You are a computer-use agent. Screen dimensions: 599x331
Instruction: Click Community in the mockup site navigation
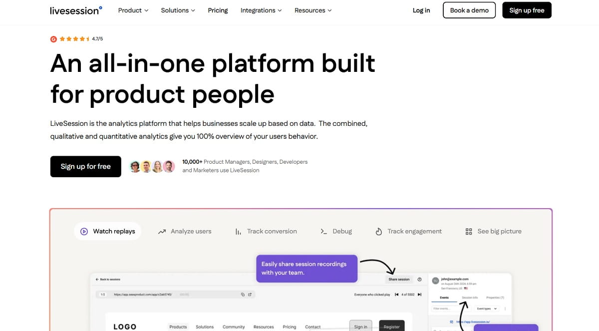(234, 327)
